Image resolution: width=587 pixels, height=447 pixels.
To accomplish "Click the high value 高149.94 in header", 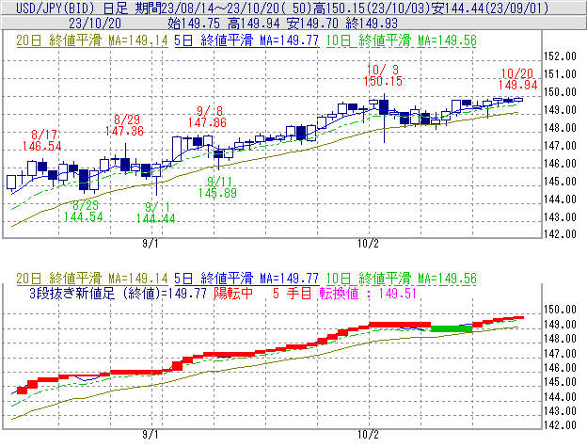I will coord(253,24).
